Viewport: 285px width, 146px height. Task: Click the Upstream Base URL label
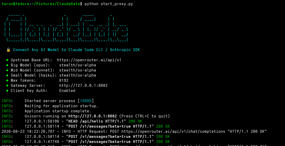point(32,60)
